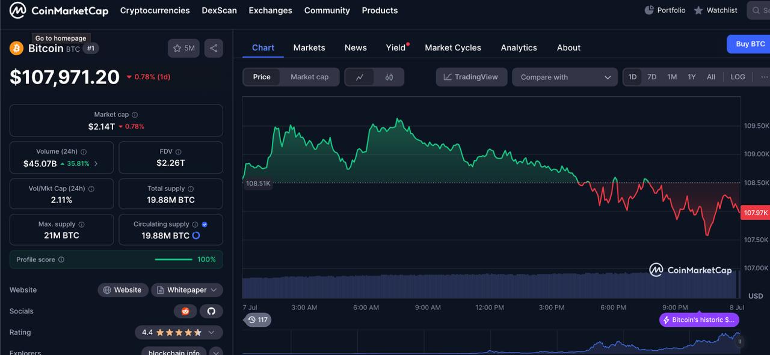
Task: Click the Buy BTC button
Action: (x=750, y=44)
